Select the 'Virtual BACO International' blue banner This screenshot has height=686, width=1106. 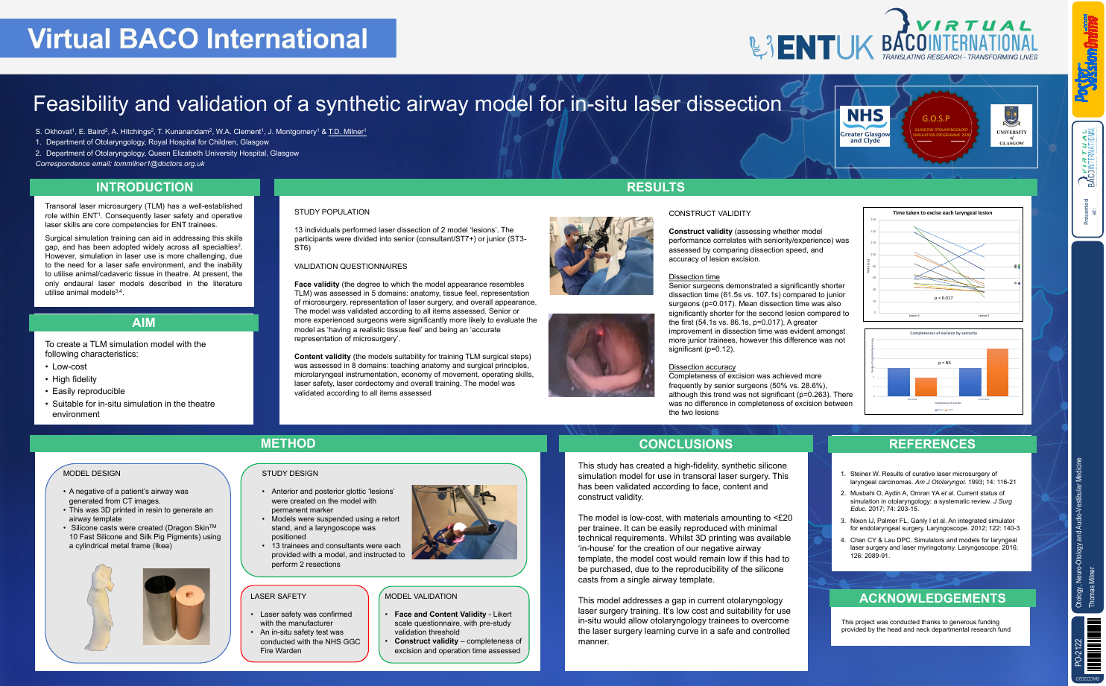[198, 39]
